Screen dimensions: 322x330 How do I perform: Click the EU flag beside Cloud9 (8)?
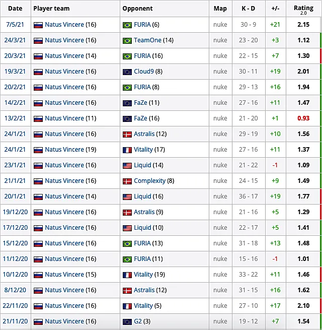[127, 72]
